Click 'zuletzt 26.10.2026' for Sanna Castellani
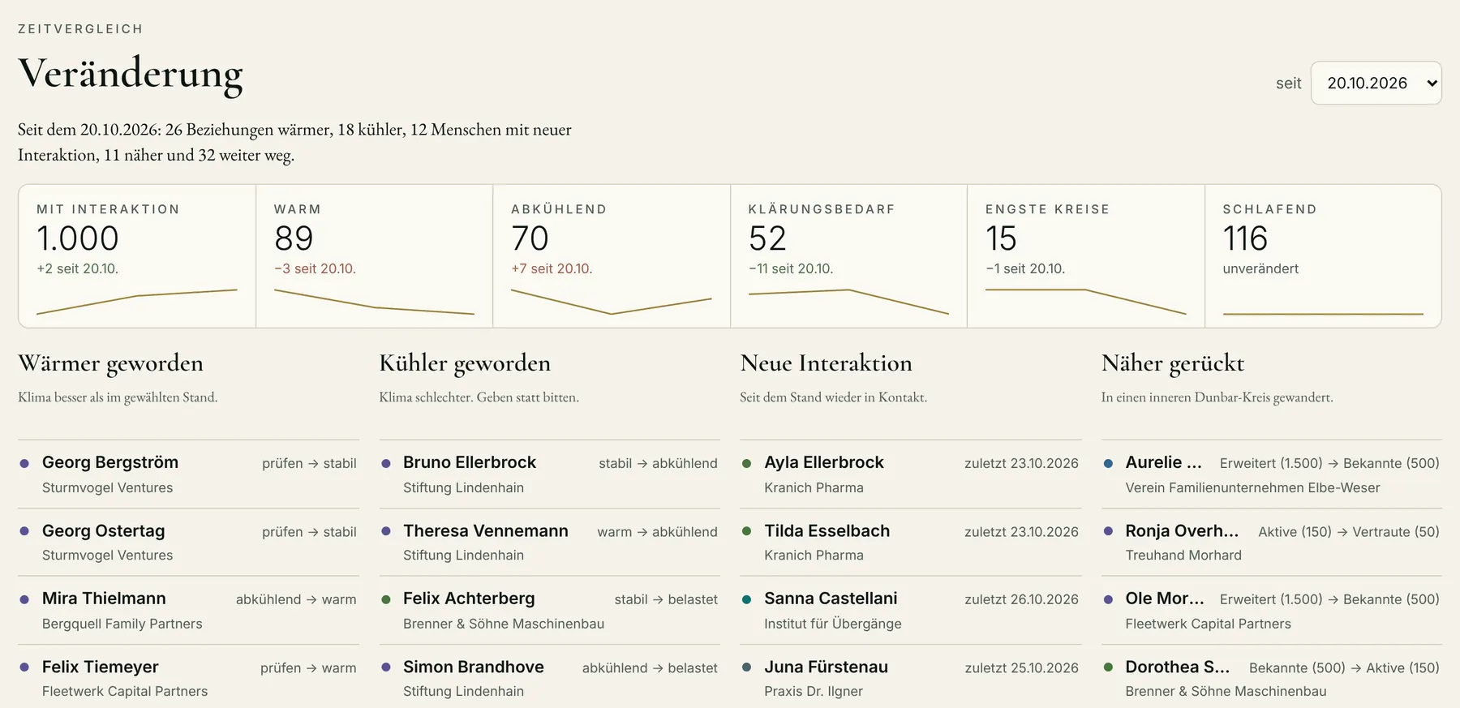 1021,599
